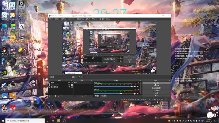Image resolution: width=219 pixels, height=123 pixels.
Task: Open OBS Settings (设置) button
Action: click(x=156, y=93)
